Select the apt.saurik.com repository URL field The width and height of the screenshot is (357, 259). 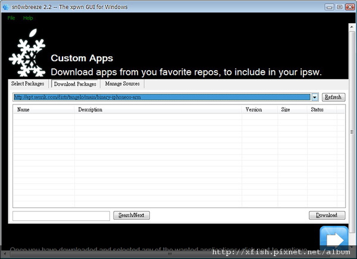point(162,97)
